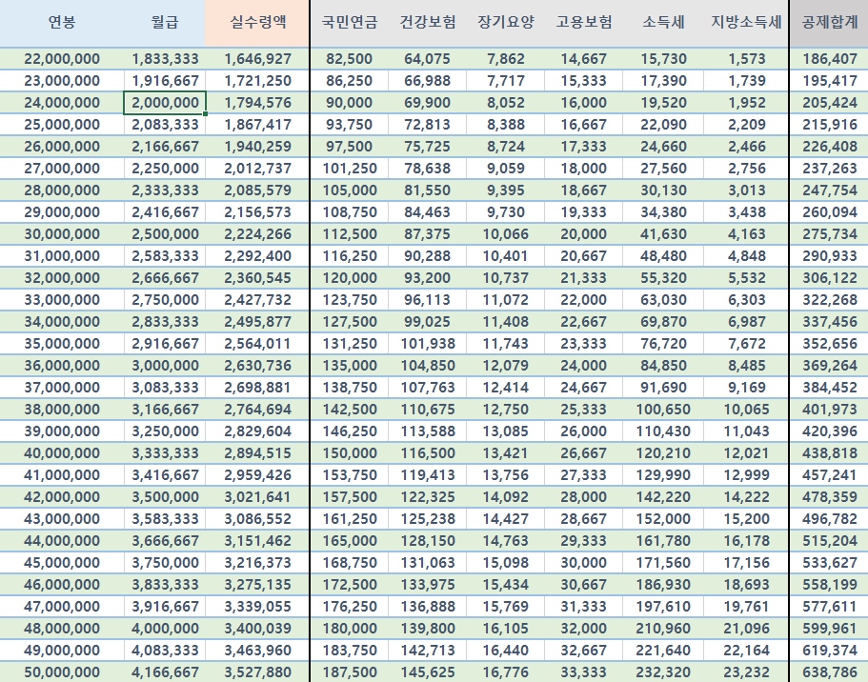The width and height of the screenshot is (868, 682).
Task: Click the 실수령액 column header
Action: (257, 22)
